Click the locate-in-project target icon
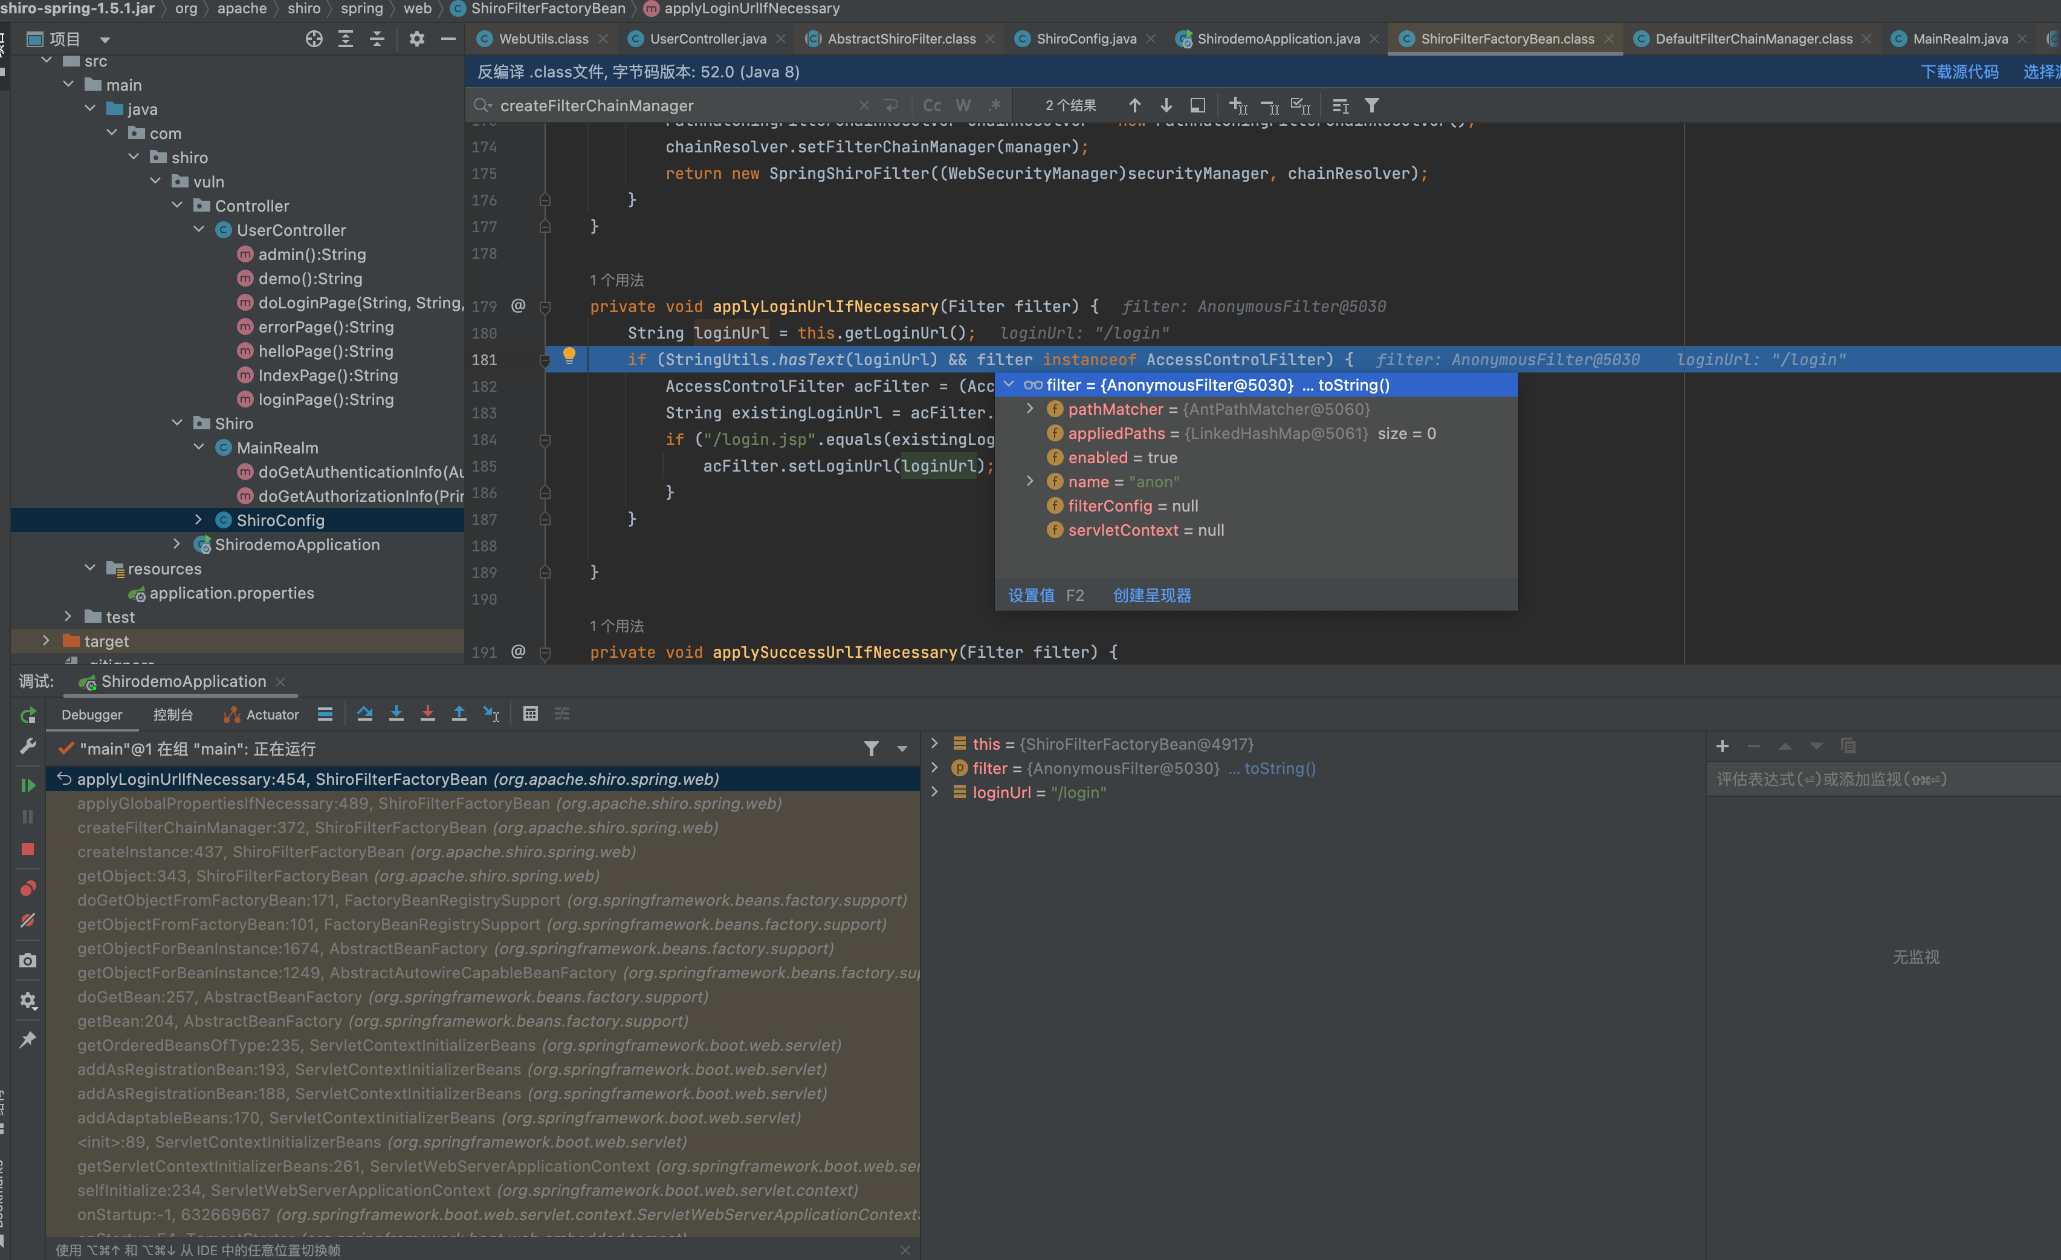Screen dimensions: 2061x1260 point(314,39)
